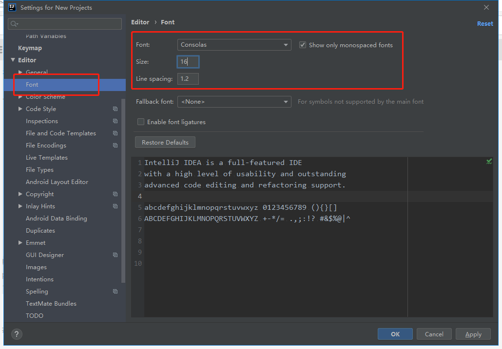The width and height of the screenshot is (502, 349).
Task: Click the project-level icon beside Inlay Hints
Action: [115, 206]
